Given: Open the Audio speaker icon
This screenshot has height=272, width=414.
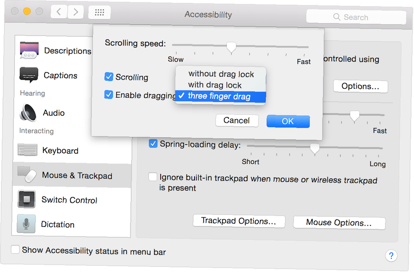Looking at the screenshot, I should [x=28, y=113].
